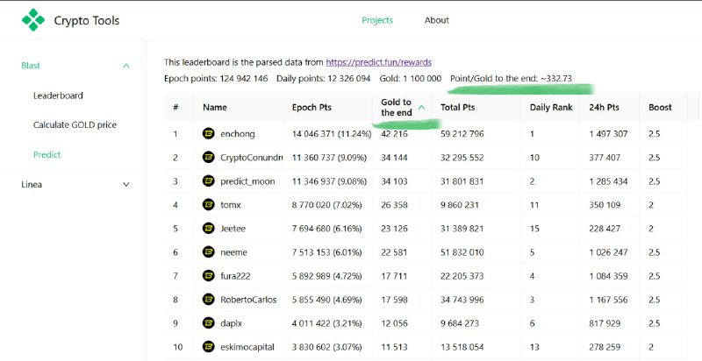Sort by the Epoch Pts column header

[x=312, y=107]
